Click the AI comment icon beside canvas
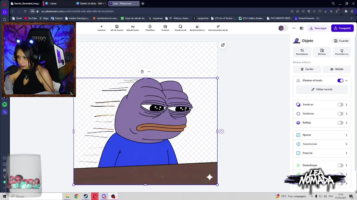Screen dimensions: 357x200 click(223, 45)
